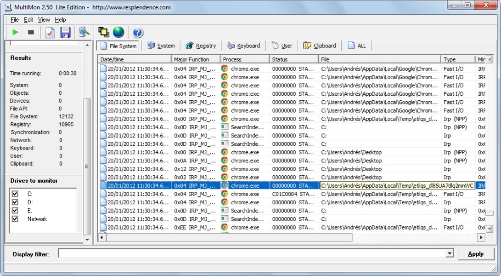Viewport: 501px width, 276px height.
Task: Click the computer with green pen icon
Action: 84,32
